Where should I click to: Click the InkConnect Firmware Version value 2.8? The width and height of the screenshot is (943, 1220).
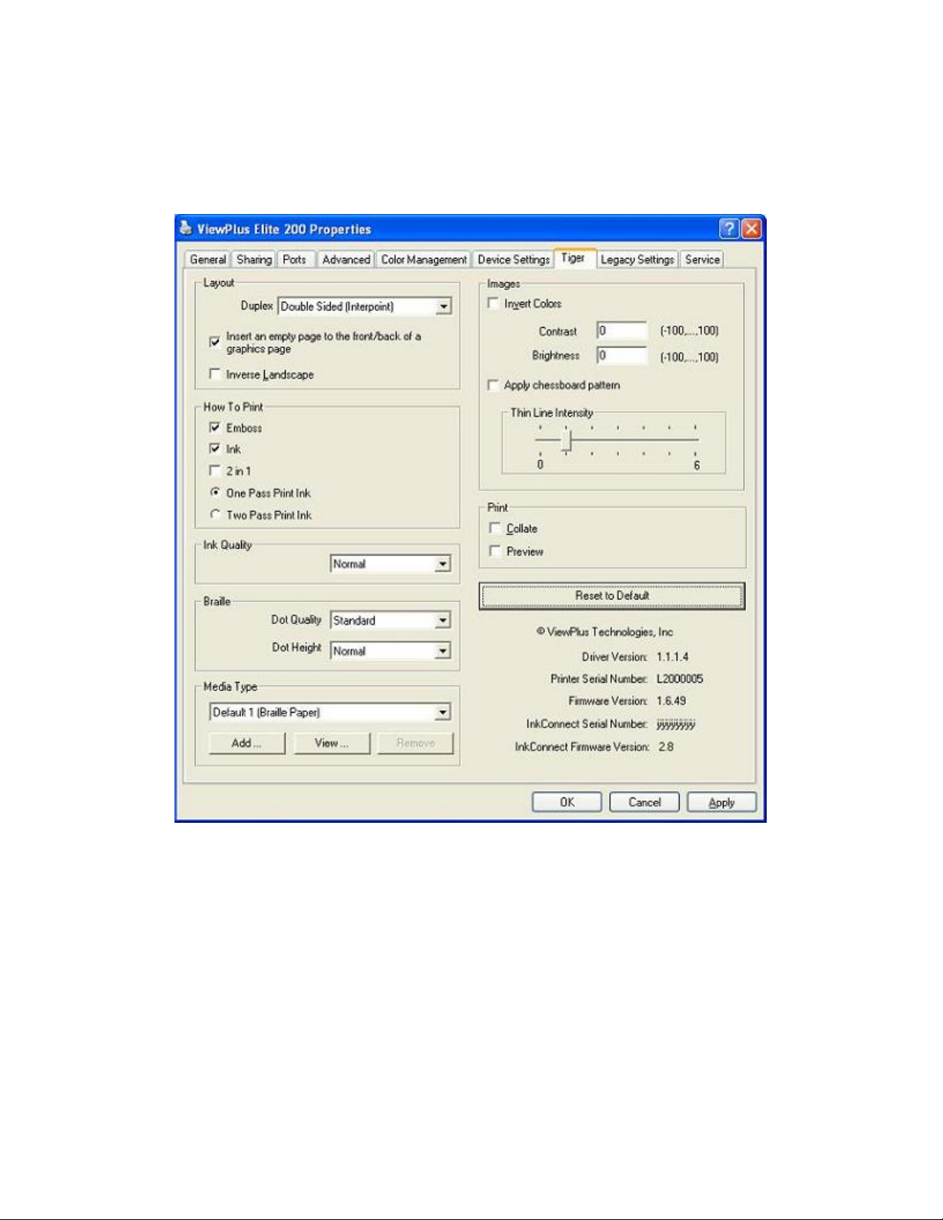[666, 747]
